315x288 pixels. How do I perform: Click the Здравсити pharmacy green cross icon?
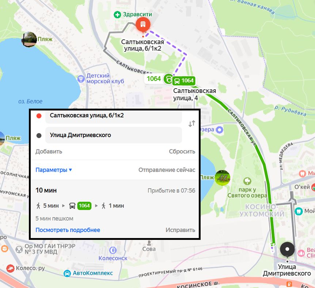click(x=117, y=15)
